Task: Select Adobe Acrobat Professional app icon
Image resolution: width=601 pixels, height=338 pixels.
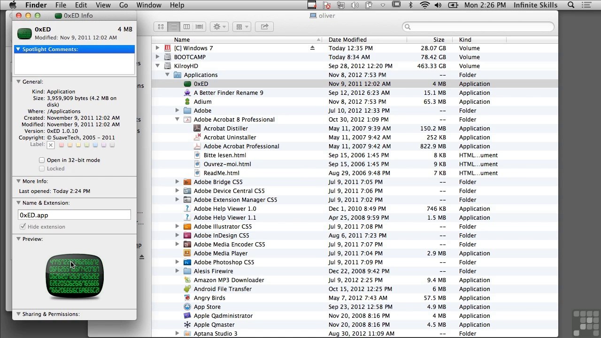Action: pos(197,146)
